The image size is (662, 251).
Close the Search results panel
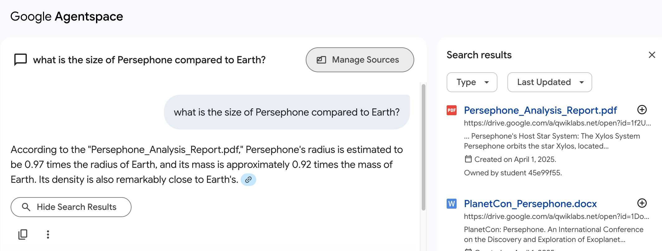[652, 55]
